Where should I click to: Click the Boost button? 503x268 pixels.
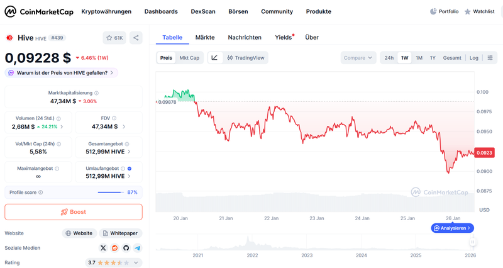pyautogui.click(x=74, y=212)
